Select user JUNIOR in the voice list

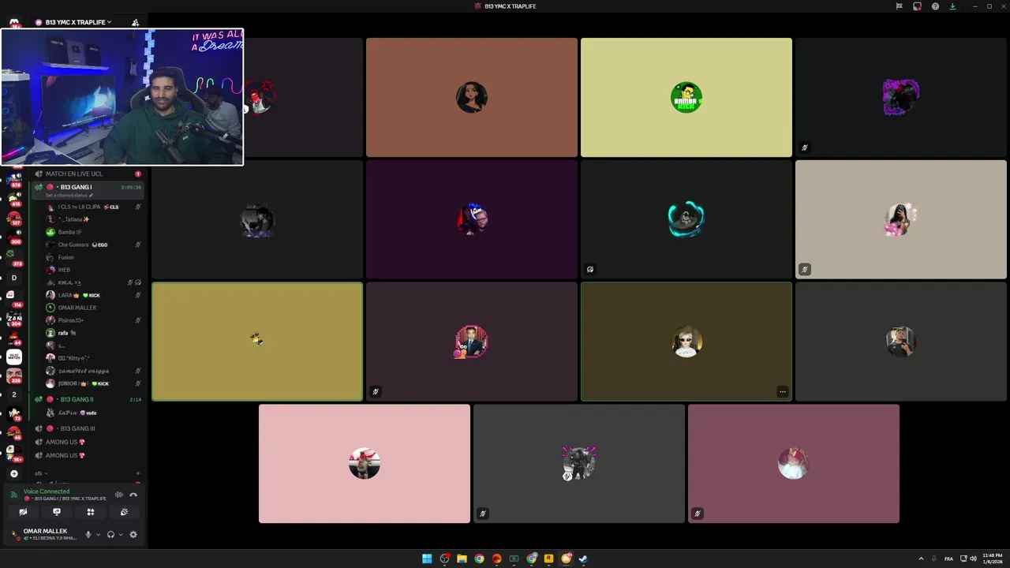[93, 383]
